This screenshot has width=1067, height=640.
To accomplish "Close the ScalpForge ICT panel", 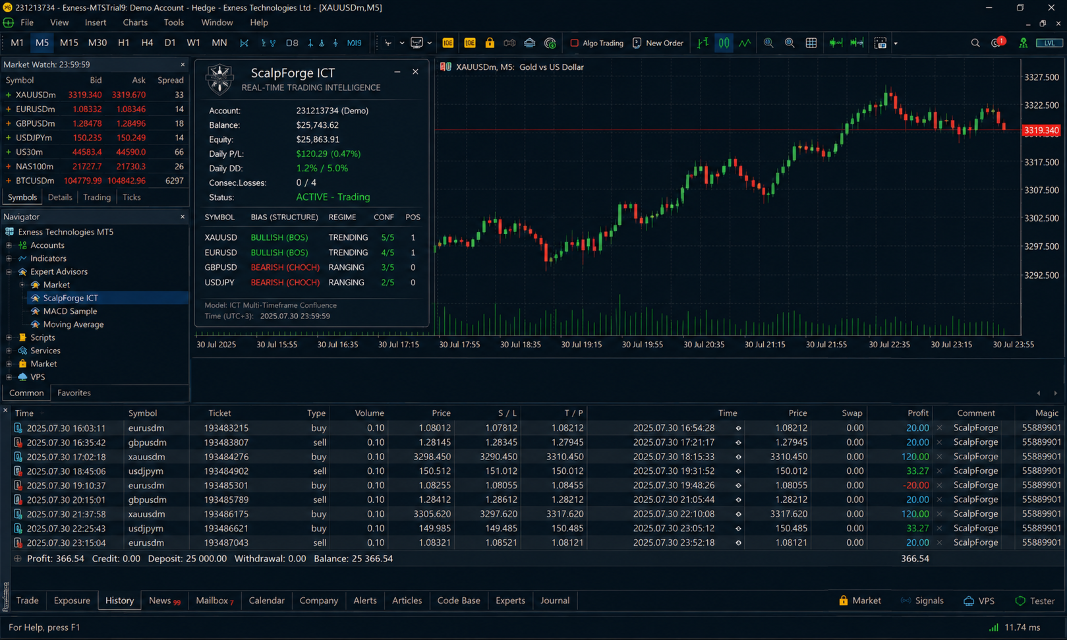I will pyautogui.click(x=415, y=72).
